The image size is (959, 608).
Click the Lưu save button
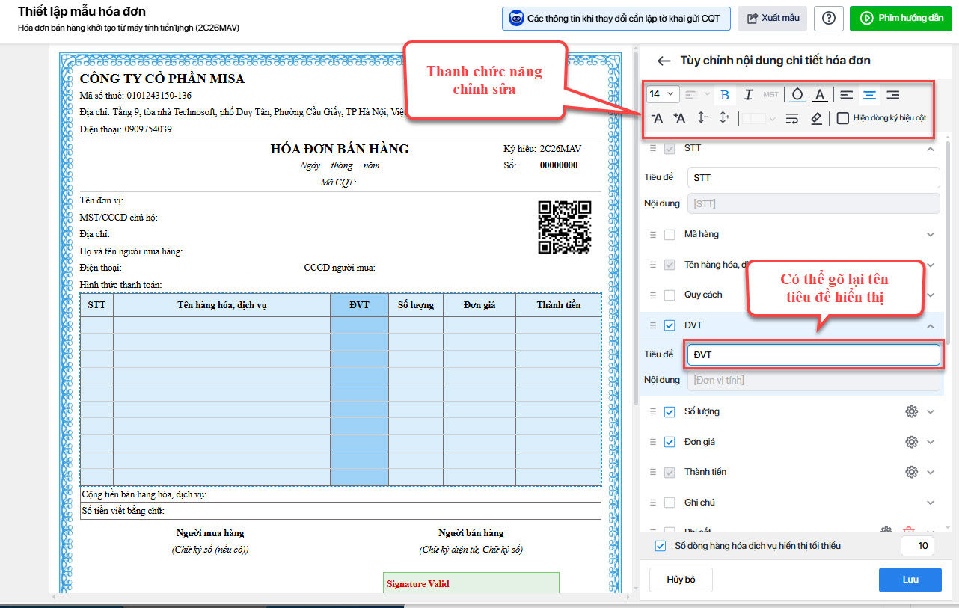point(910,580)
